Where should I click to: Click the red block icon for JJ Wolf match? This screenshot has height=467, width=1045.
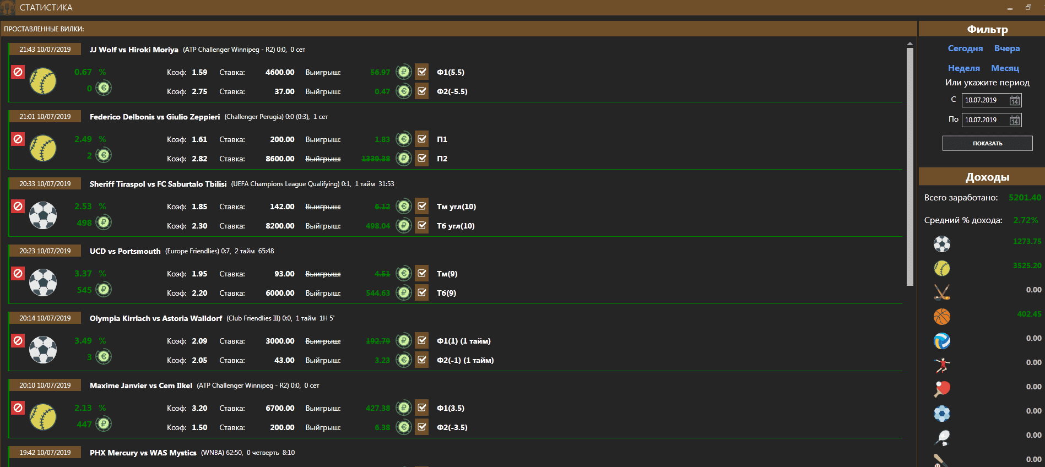tap(18, 72)
